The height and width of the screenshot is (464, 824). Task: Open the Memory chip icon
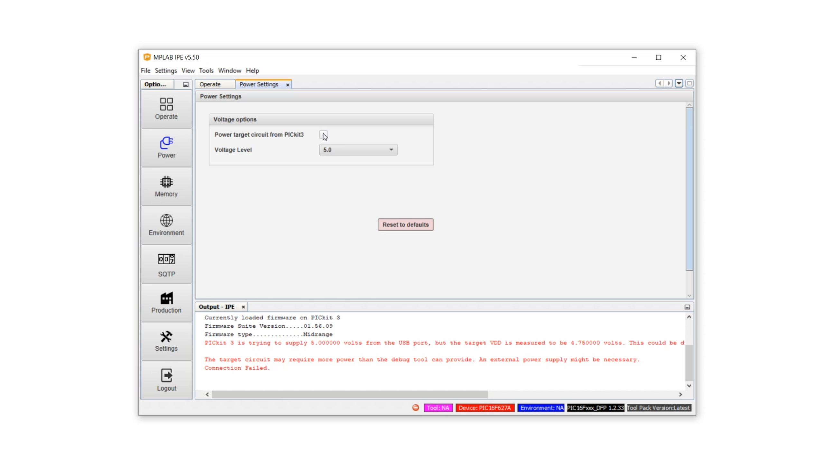[166, 182]
